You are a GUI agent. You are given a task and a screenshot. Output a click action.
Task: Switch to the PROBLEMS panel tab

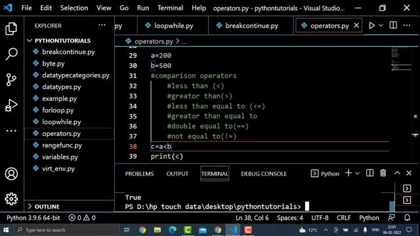click(x=139, y=174)
